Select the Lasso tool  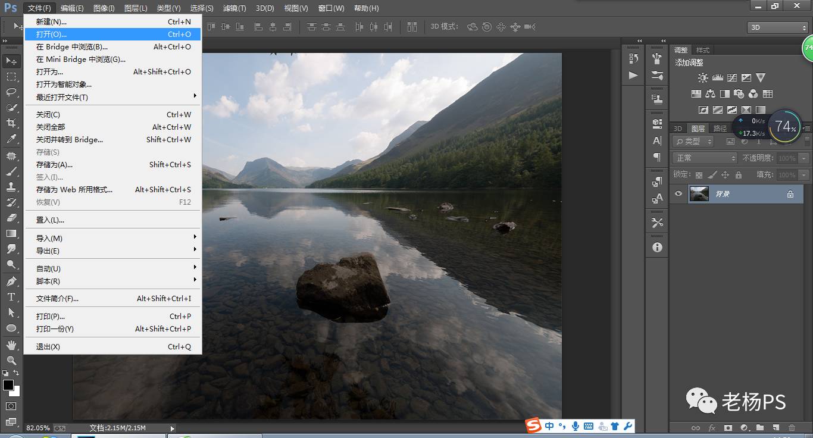click(11, 92)
